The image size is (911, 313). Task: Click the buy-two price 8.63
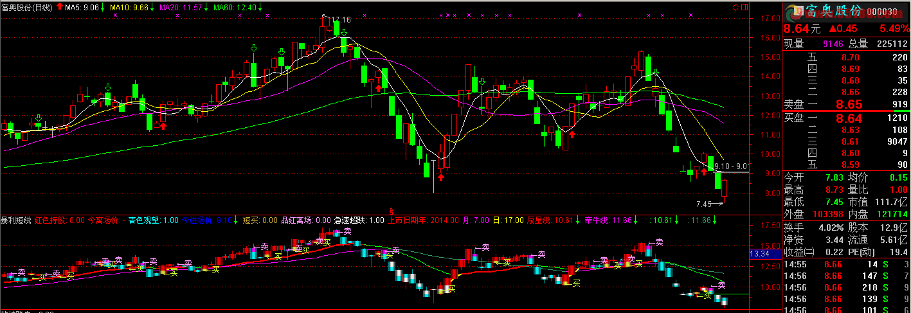[850, 130]
